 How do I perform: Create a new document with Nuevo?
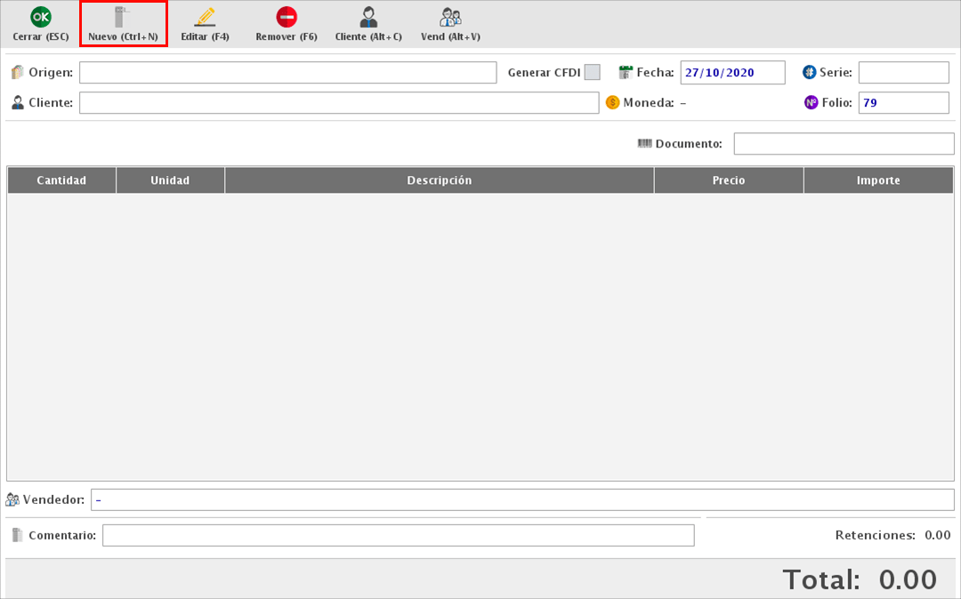click(x=124, y=24)
